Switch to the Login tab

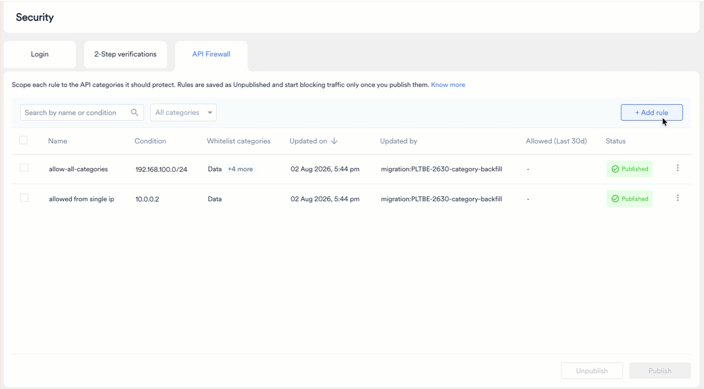[x=40, y=54]
